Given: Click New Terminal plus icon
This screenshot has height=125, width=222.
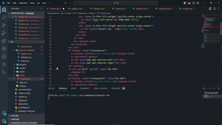Looking at the screenshot, I should click(x=204, y=88).
